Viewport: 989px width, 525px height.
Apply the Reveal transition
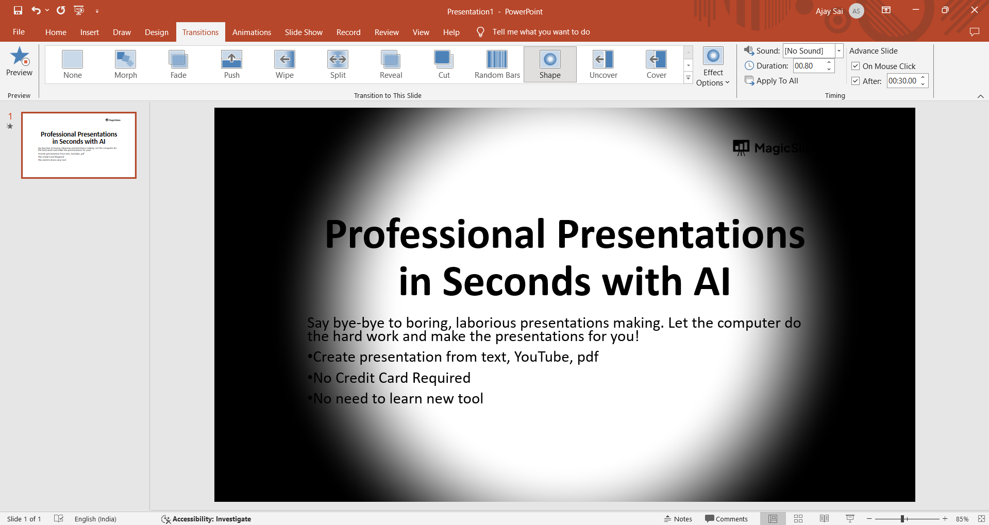click(x=391, y=64)
